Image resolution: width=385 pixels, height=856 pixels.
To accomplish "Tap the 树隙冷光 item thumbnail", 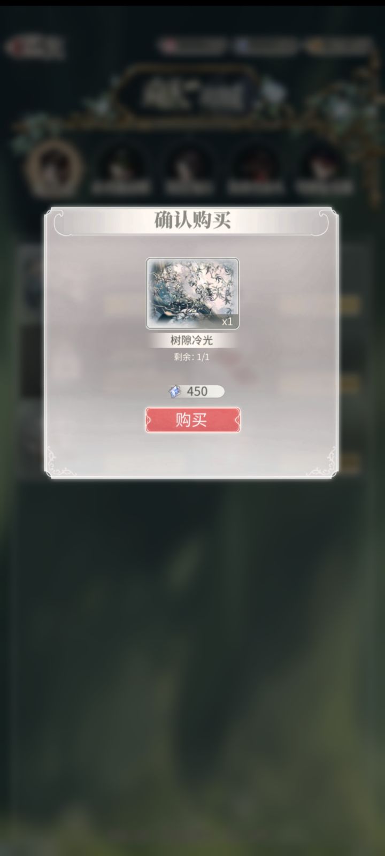I will click(x=192, y=293).
